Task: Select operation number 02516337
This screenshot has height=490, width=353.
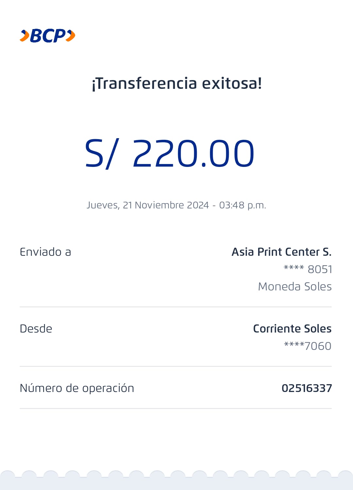Action: click(307, 388)
